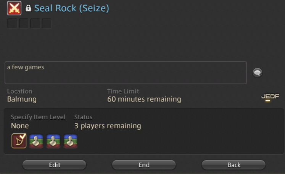Click '3 players remaining' status text
This screenshot has height=174, width=285.
(x=108, y=126)
